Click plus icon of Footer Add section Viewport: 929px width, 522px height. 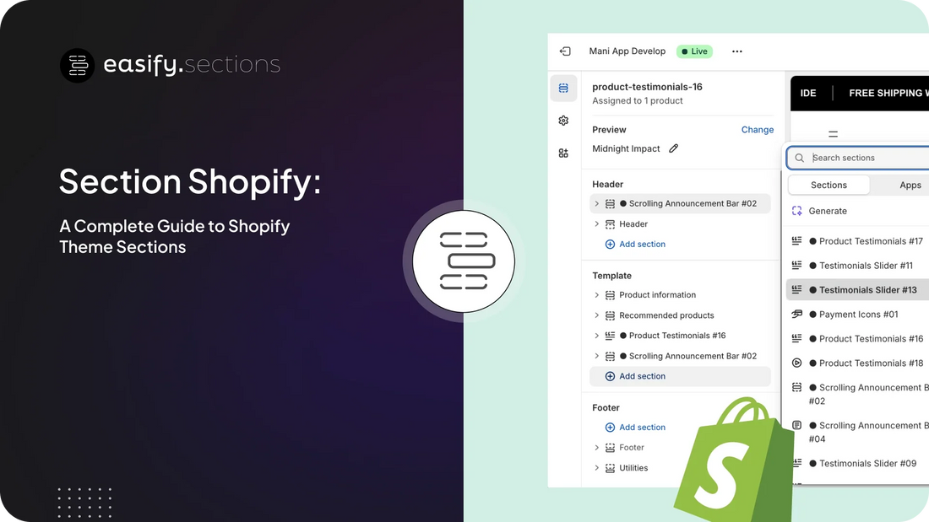click(x=610, y=428)
